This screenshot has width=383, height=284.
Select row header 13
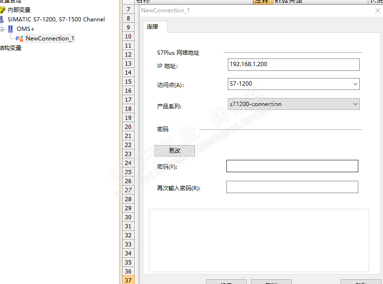pos(128,64)
